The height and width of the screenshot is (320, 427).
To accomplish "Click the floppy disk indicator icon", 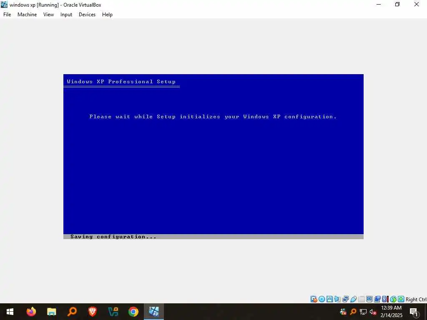I will 329,299.
